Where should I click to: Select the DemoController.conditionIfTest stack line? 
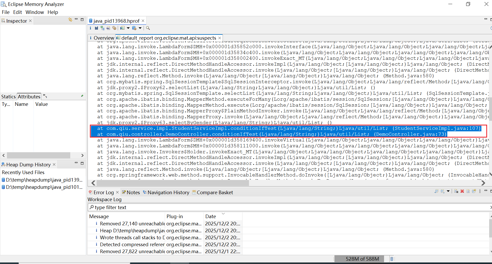coord(269,134)
